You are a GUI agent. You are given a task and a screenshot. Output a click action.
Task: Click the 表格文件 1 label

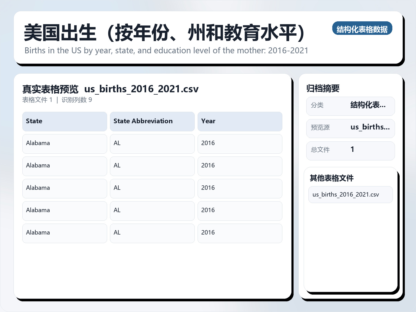[37, 100]
